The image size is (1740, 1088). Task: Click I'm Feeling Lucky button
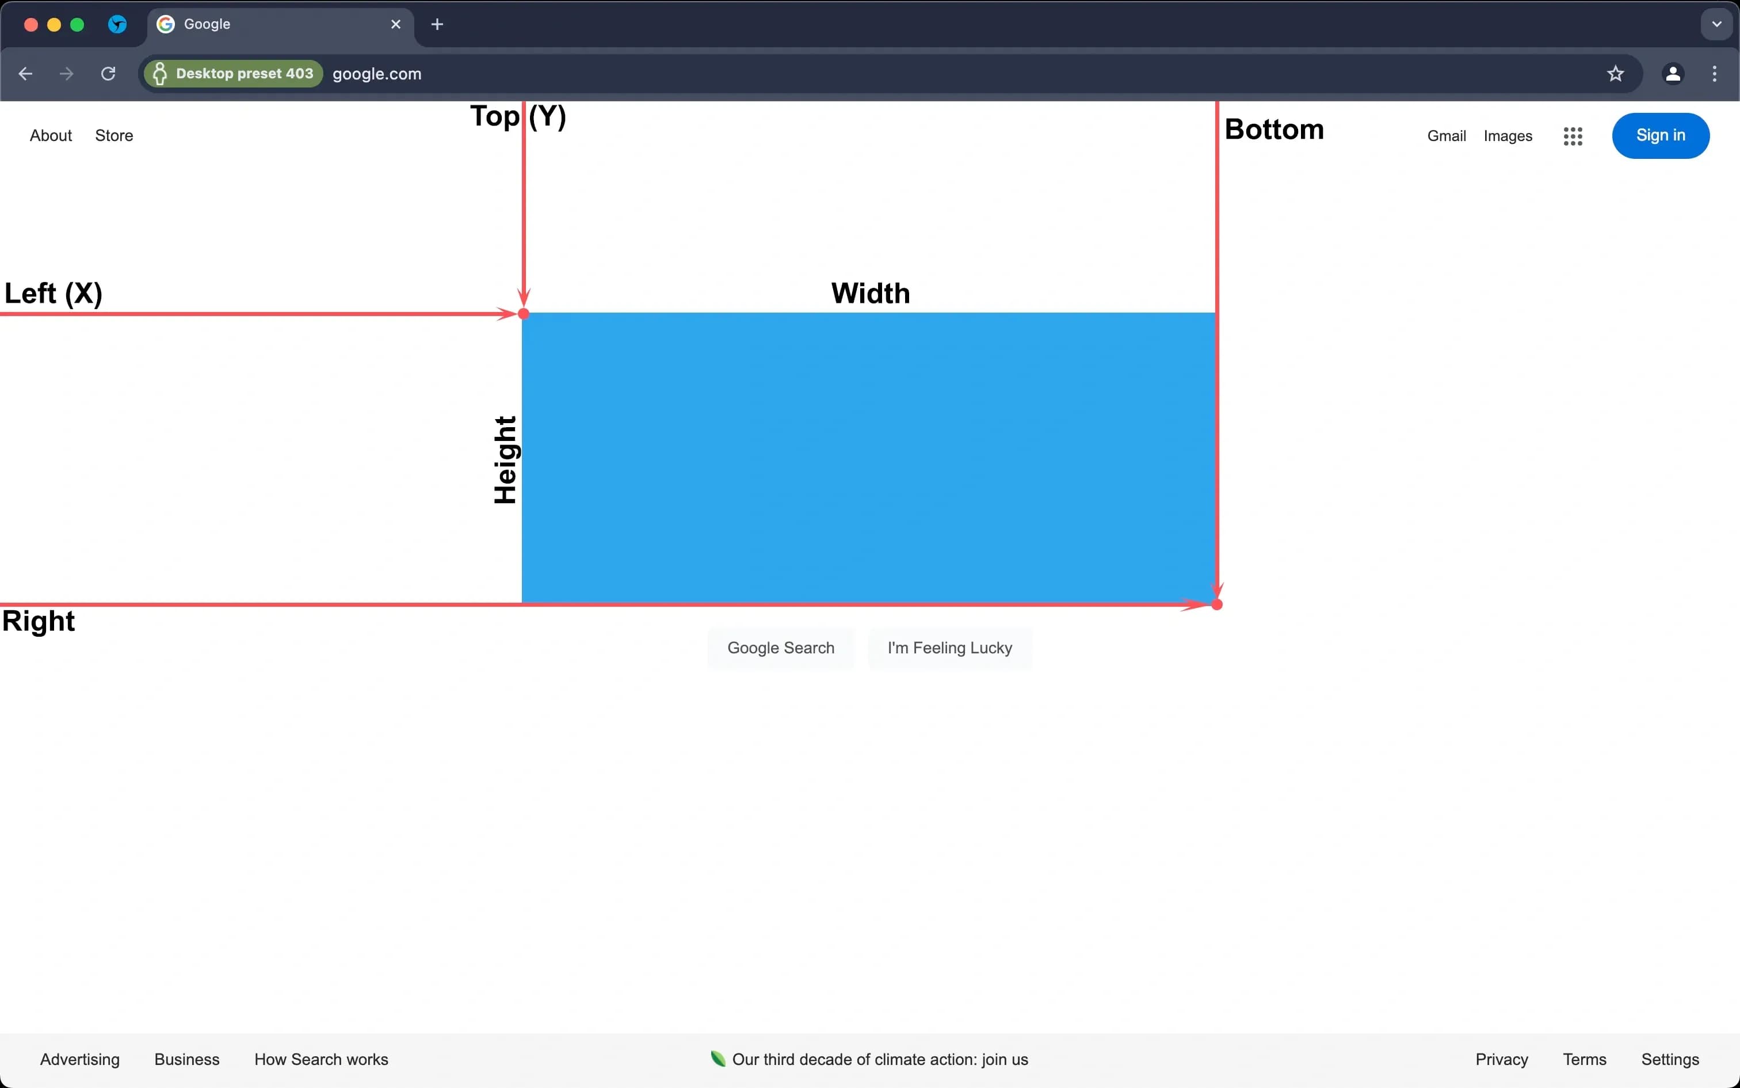point(949,648)
